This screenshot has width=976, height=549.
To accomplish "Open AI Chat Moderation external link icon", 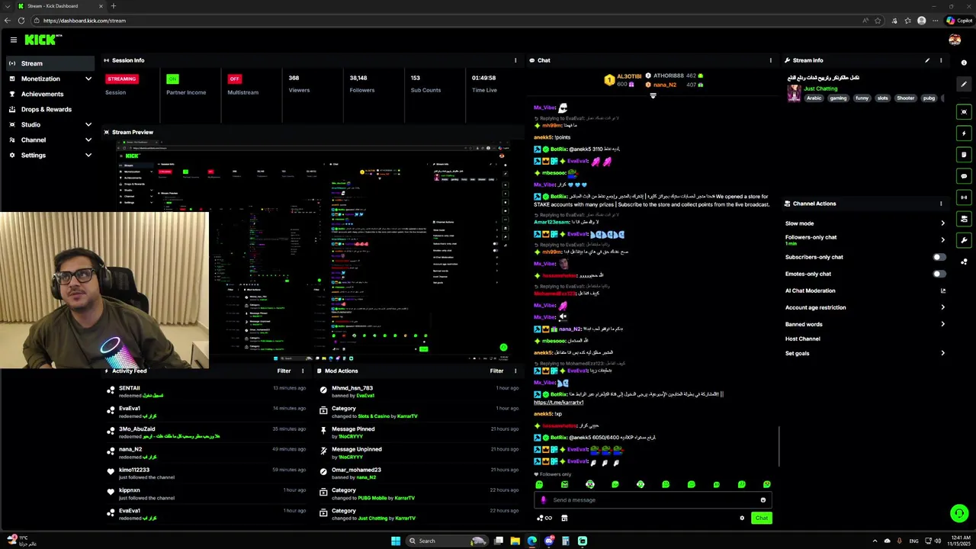I will click(942, 291).
